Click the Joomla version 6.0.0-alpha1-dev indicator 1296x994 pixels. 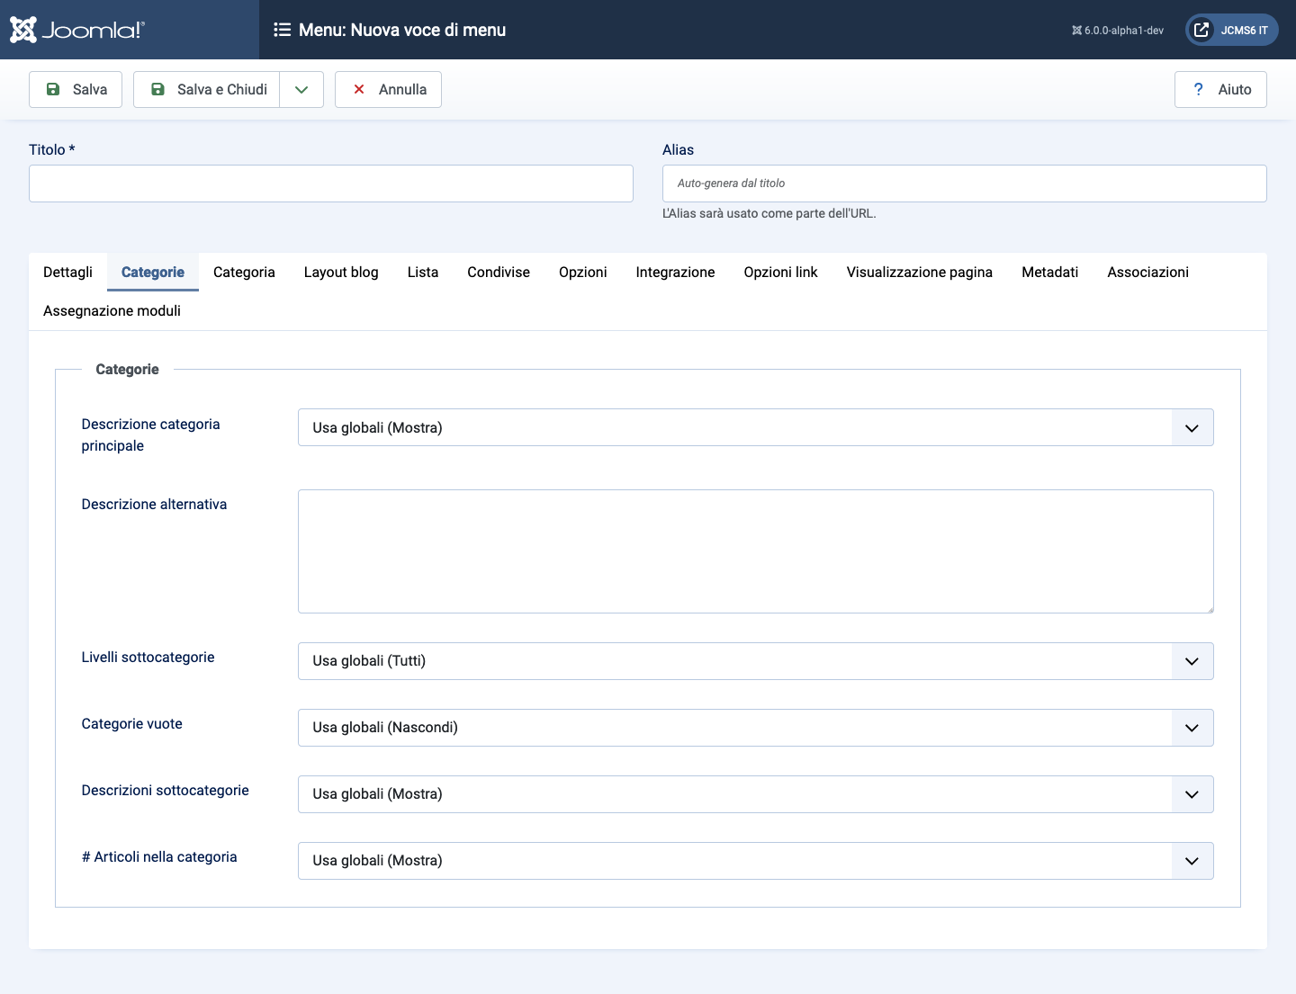(x=1117, y=31)
